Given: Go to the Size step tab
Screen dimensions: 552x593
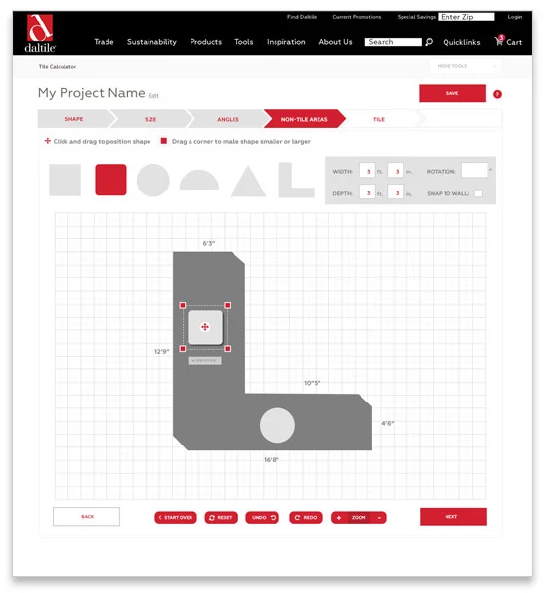Looking at the screenshot, I should tap(150, 119).
